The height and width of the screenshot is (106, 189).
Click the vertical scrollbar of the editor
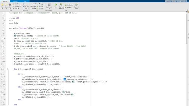[x=187, y=29]
